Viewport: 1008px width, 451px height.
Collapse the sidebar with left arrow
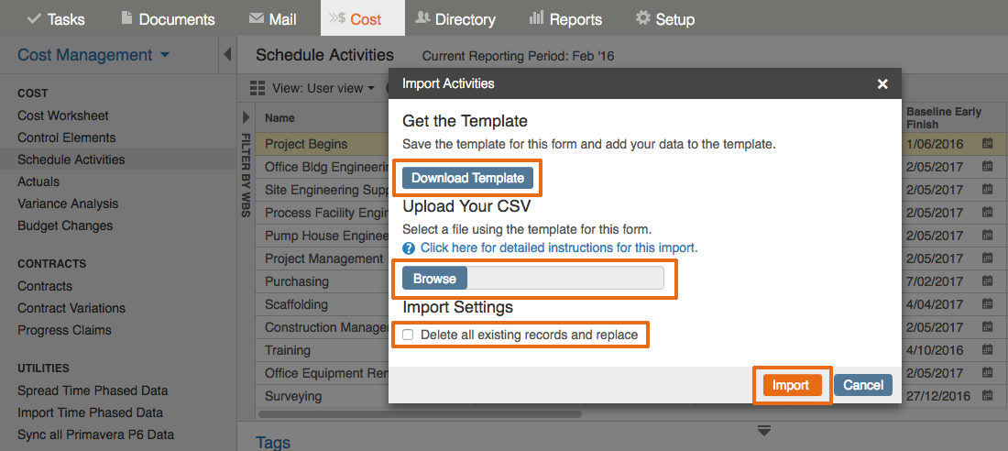tap(227, 55)
